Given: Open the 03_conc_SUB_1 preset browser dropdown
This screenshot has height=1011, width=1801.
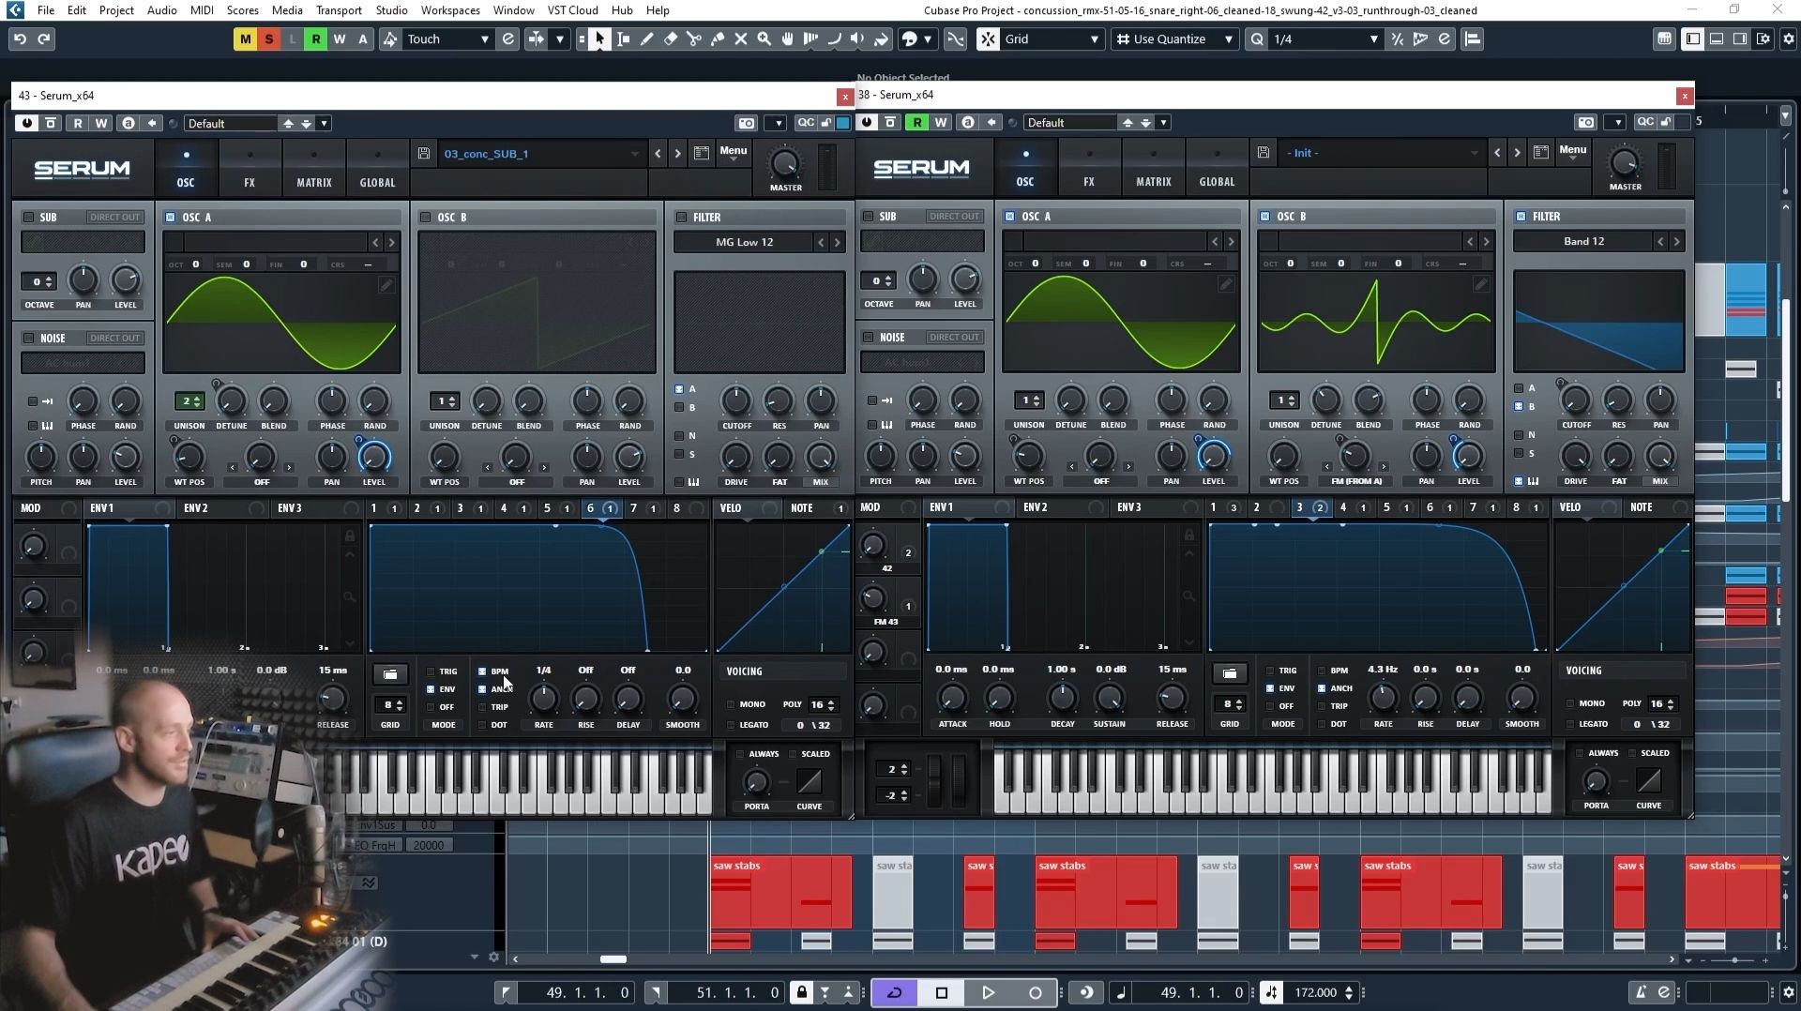Looking at the screenshot, I should (633, 153).
